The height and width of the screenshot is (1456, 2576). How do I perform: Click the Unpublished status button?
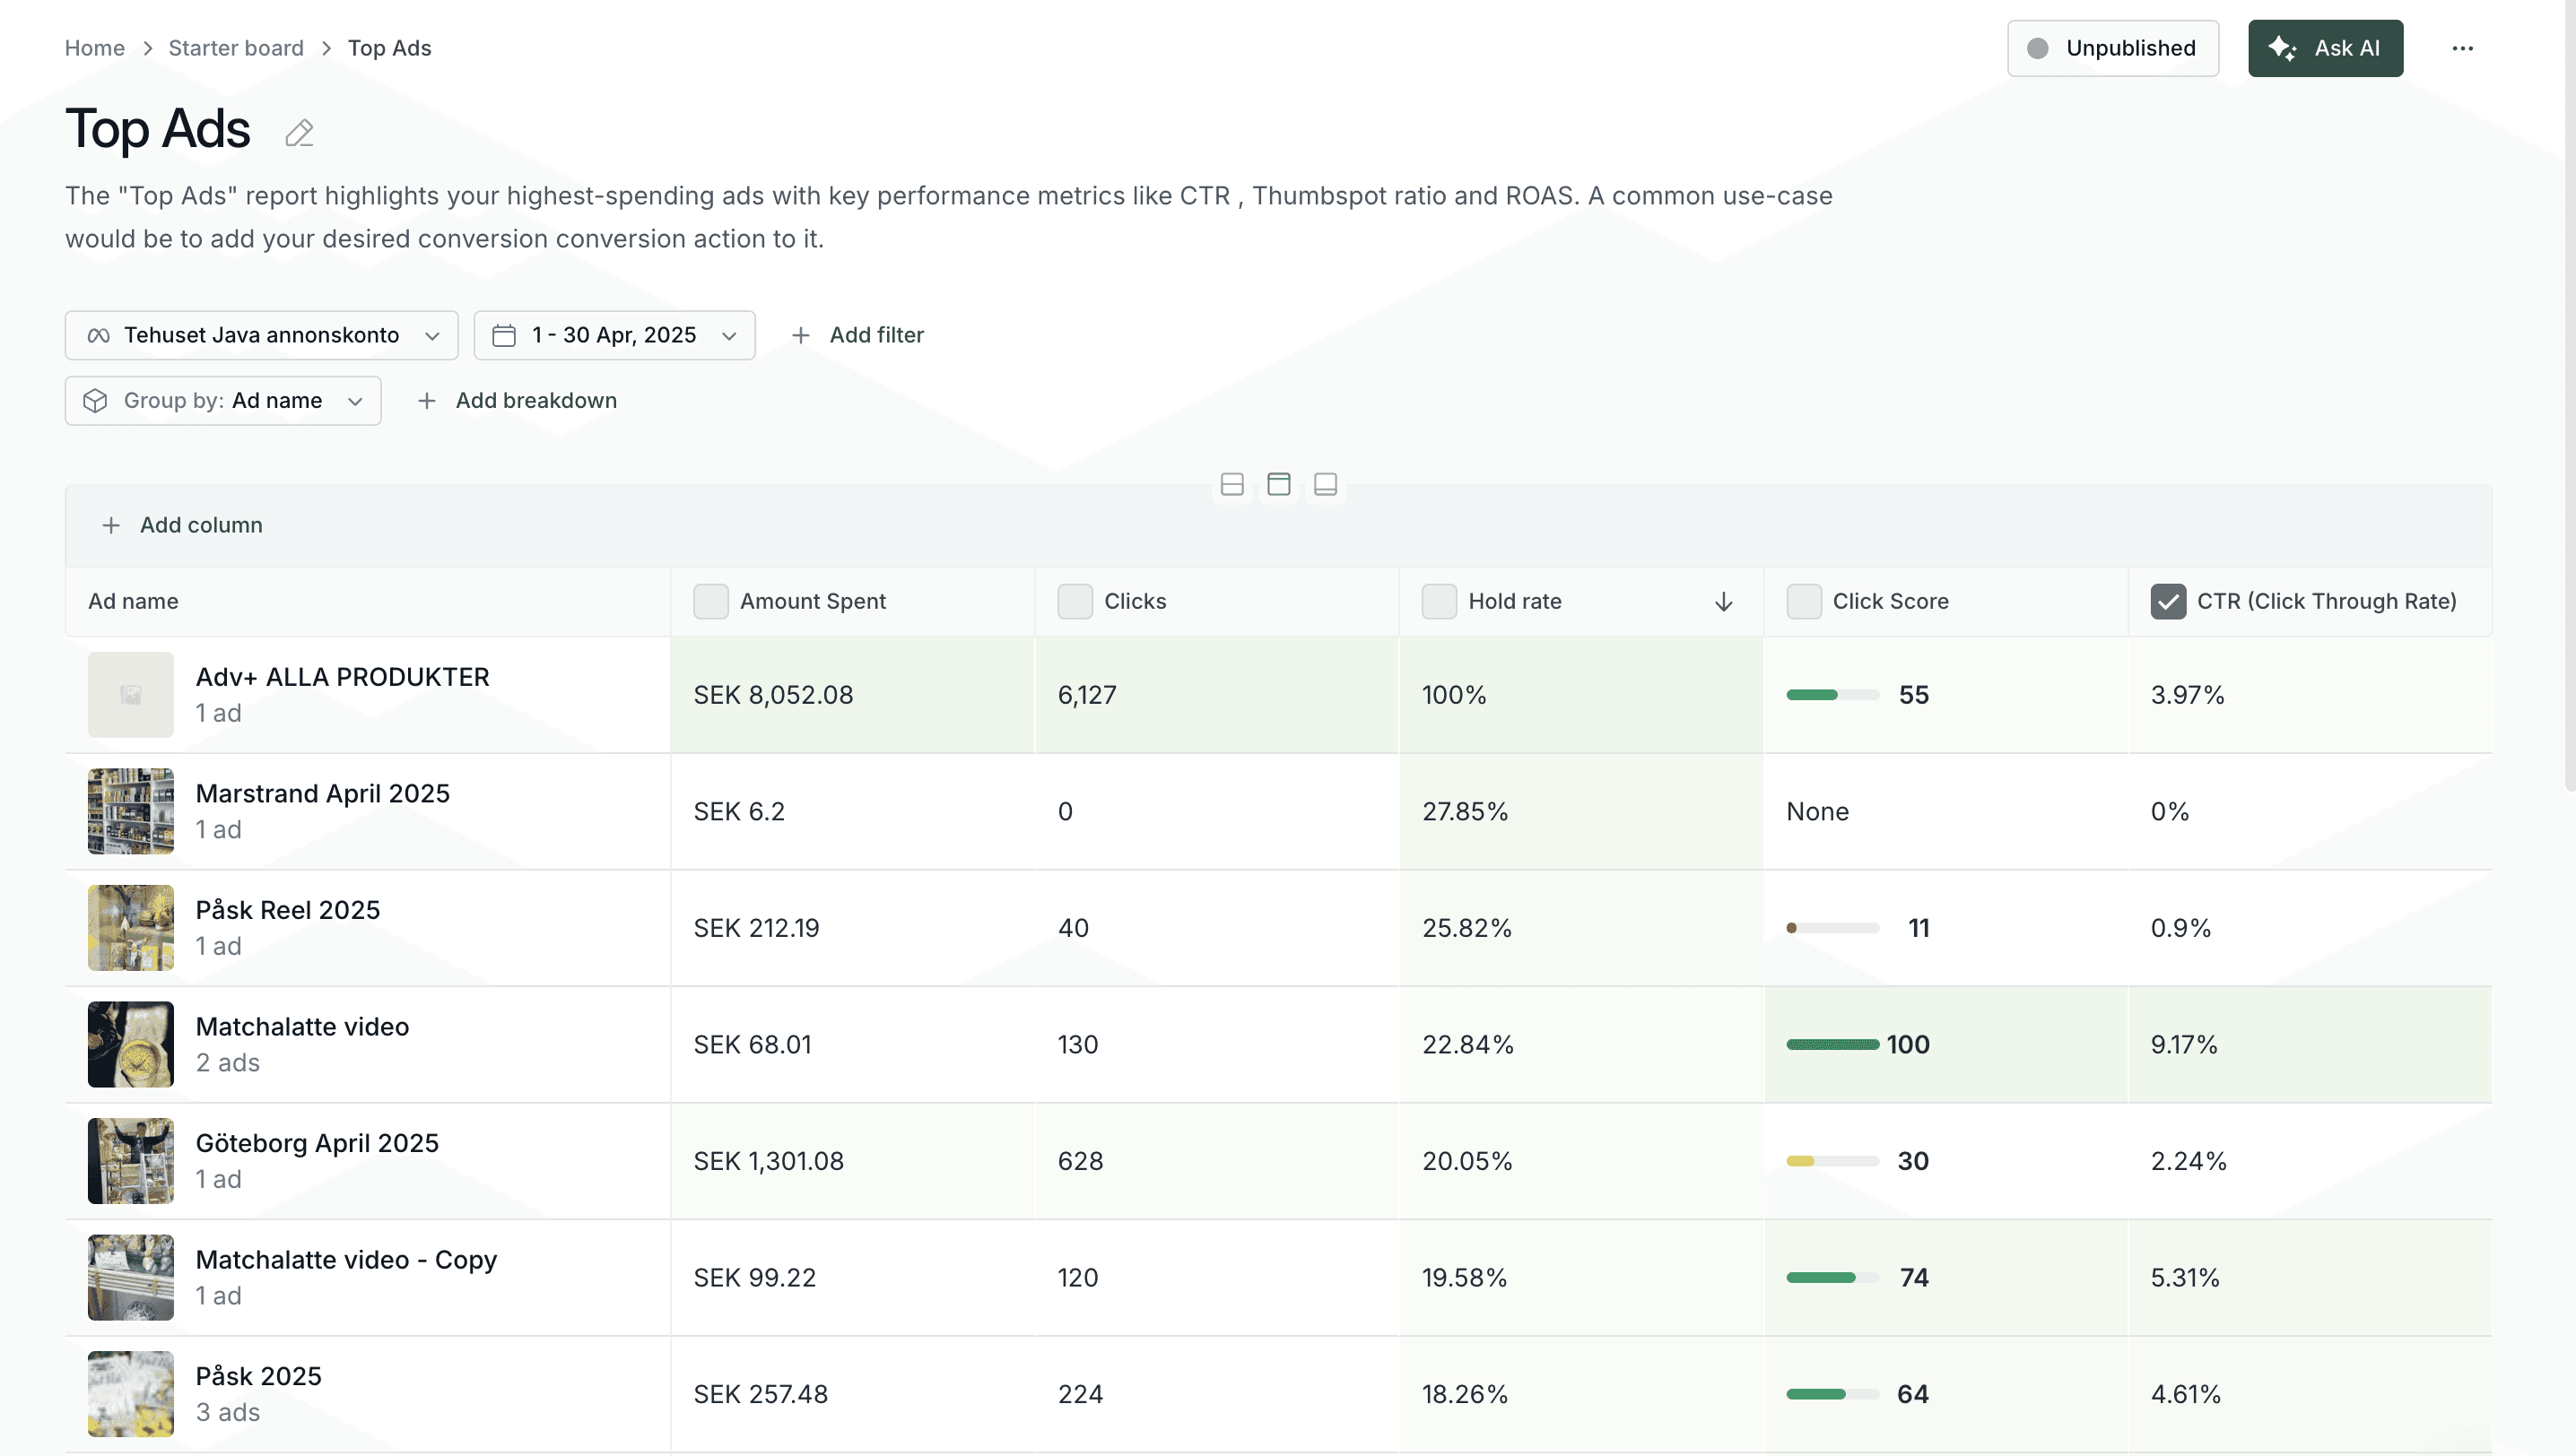[x=2111, y=48]
